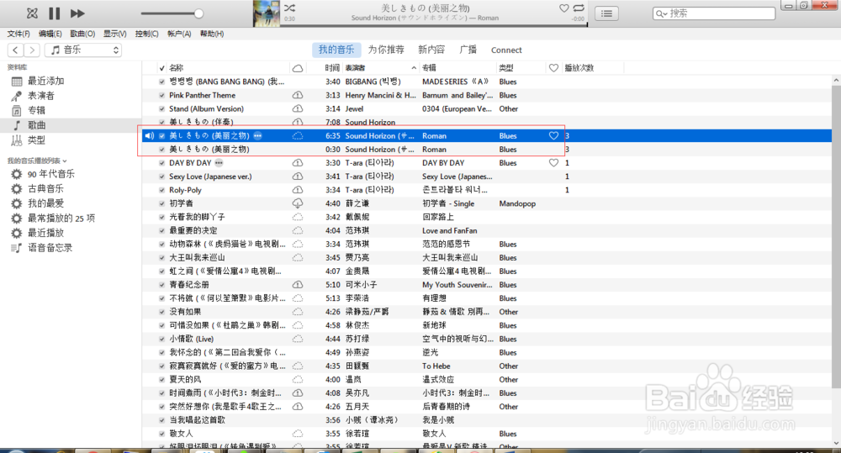Switch to 新内容 tab
The height and width of the screenshot is (453, 841).
(431, 50)
